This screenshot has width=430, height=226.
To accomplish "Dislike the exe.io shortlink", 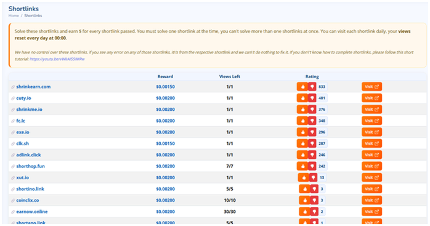I will pyautogui.click(x=312, y=132).
